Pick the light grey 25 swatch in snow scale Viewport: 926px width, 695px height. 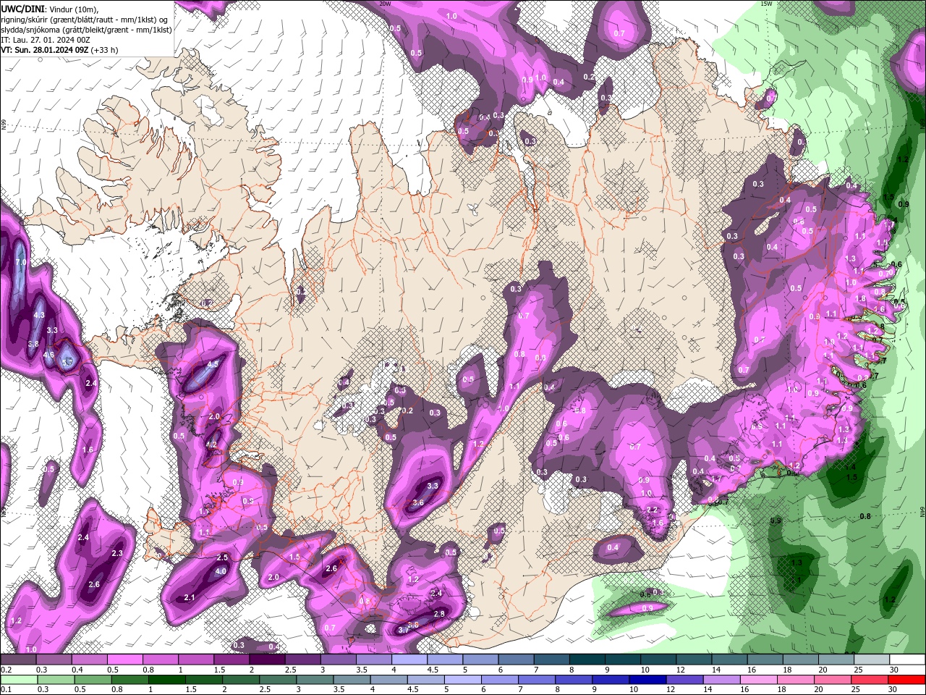click(x=871, y=660)
